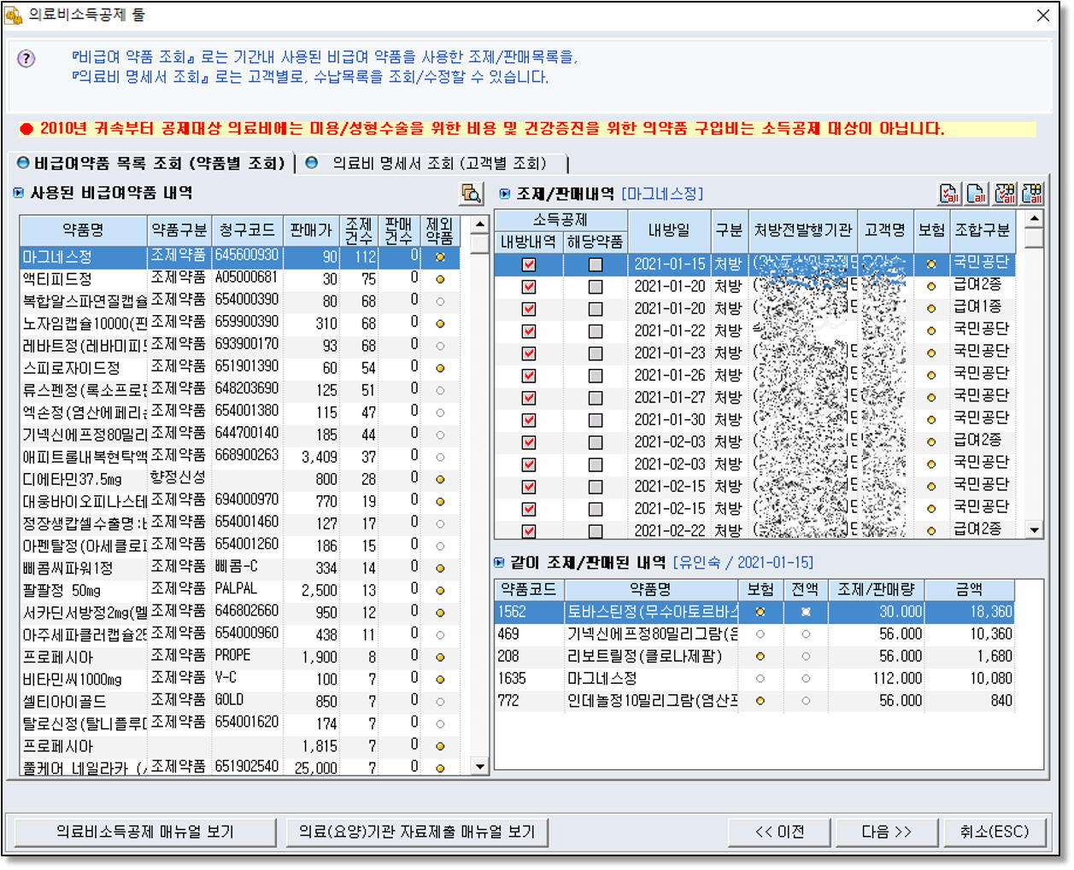
Task: Check 해당약품 checkbox for the 2021-01-15 row
Action: pyautogui.click(x=596, y=265)
